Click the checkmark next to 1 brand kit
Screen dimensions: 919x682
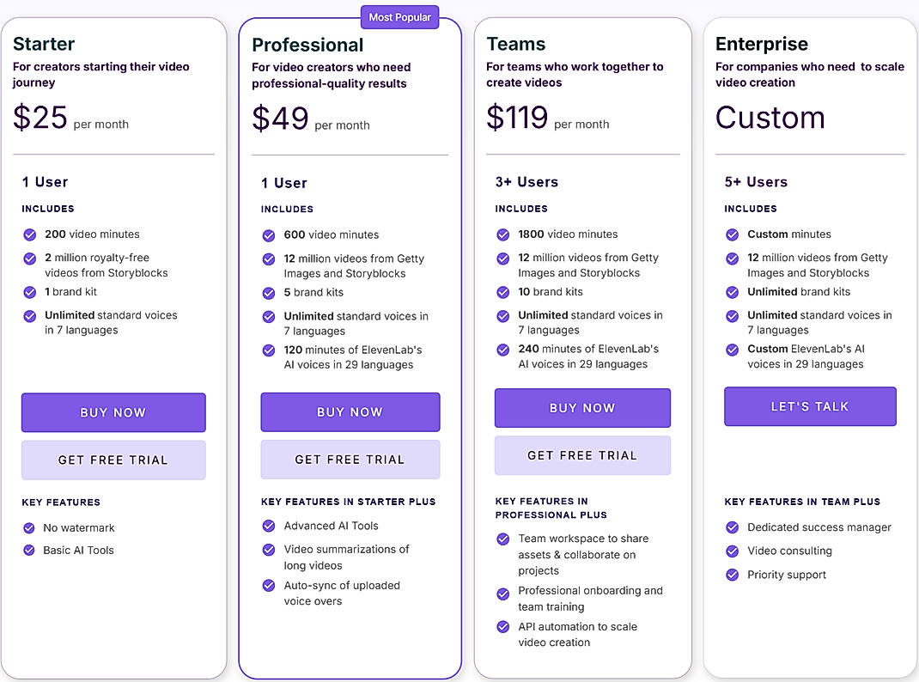pyautogui.click(x=30, y=292)
